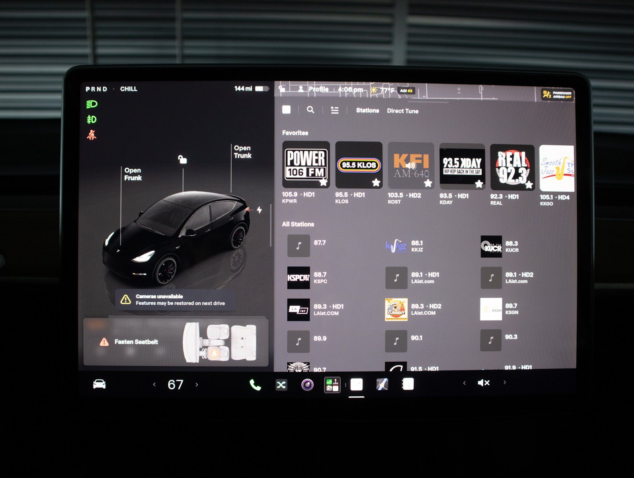Play KFI AM 640 favorite tile

pos(411,166)
